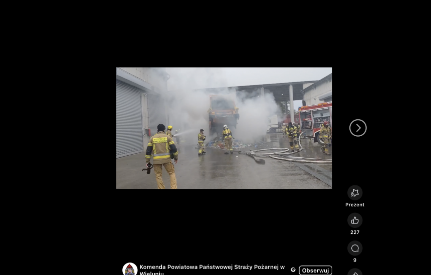Screen dimensions: 431x275
Task: Like the video with the thumbs-up icon
Action: (355, 220)
